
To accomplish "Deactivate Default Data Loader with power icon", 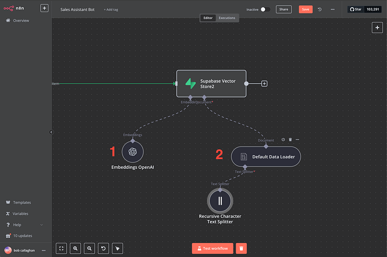I will click(x=283, y=140).
